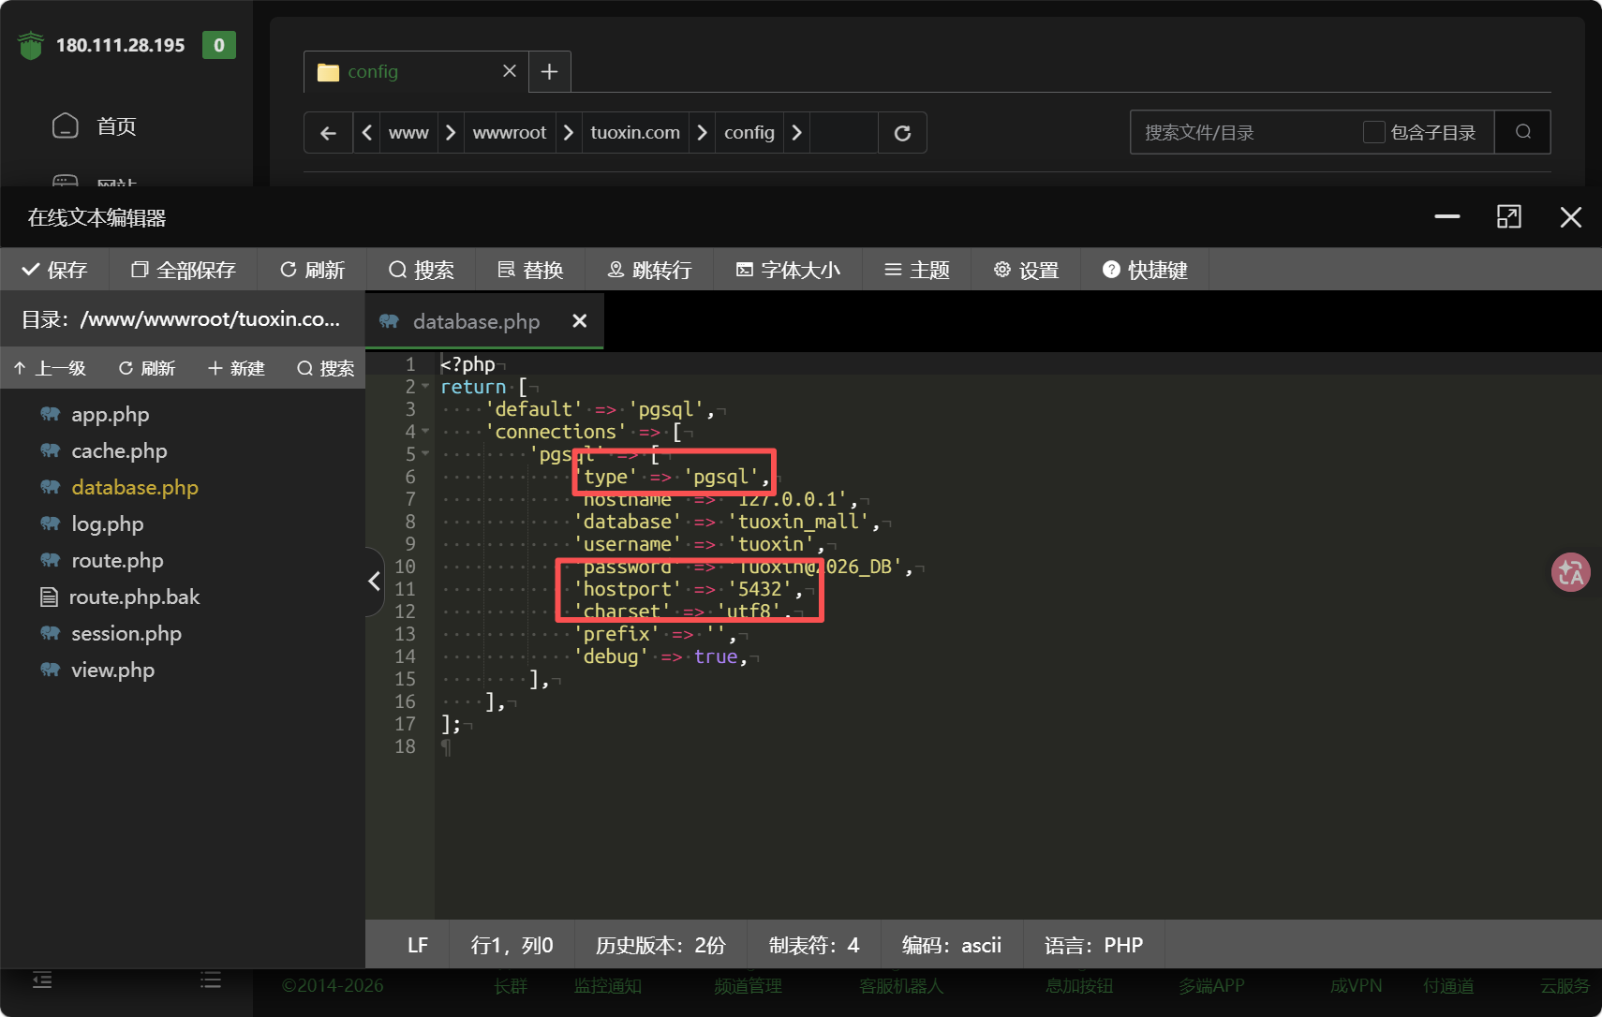The height and width of the screenshot is (1017, 1602).
Task: Expand the chevron after www breadcrumb
Action: coord(451,133)
